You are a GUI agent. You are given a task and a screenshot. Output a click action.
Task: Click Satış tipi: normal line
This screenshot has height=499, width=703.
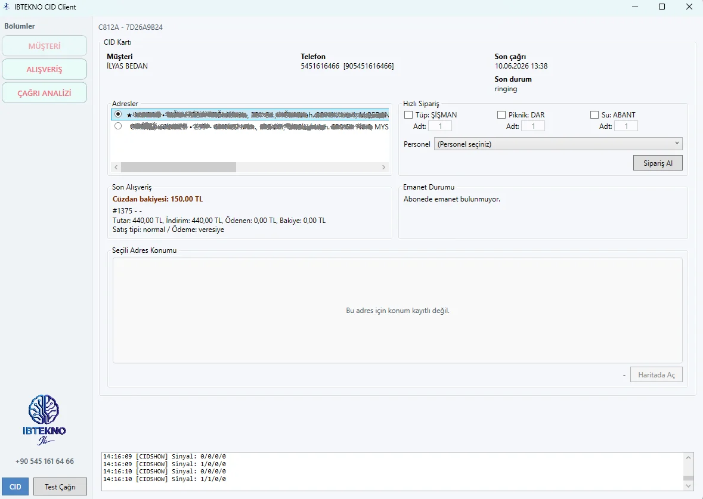(168, 230)
